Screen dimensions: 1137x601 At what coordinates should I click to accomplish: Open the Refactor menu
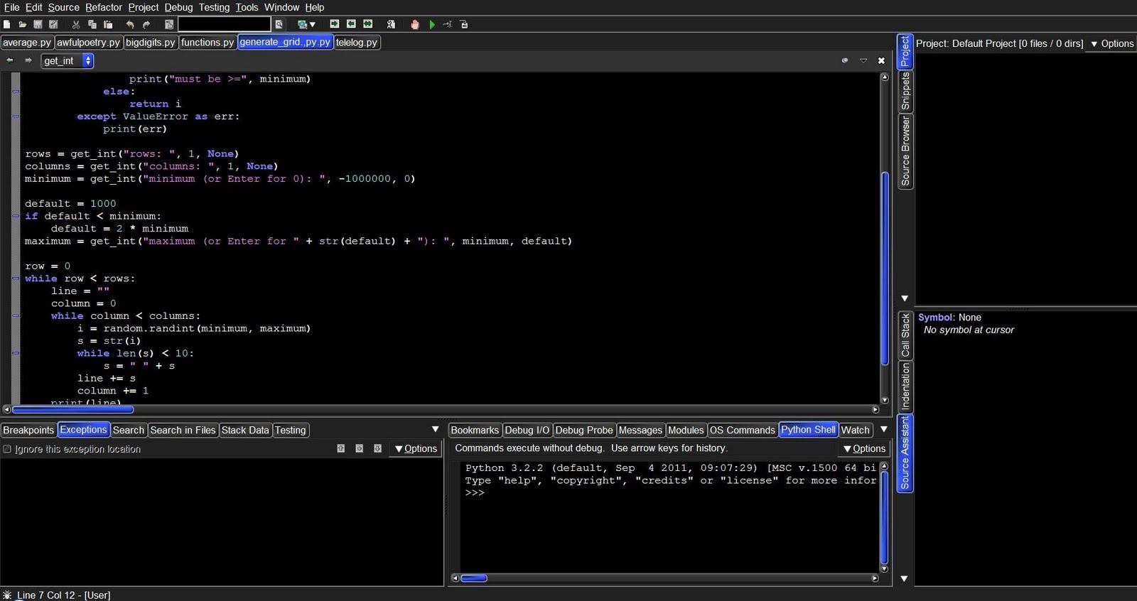pos(104,7)
